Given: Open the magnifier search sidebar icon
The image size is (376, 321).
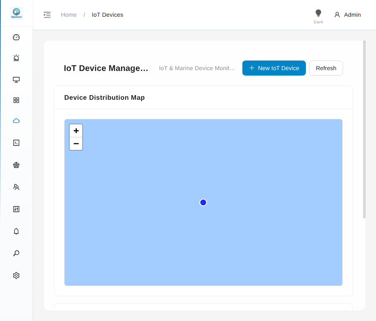Looking at the screenshot, I should [x=16, y=253].
